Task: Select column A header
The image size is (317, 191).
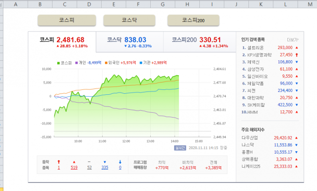Action: (x=16, y=4)
